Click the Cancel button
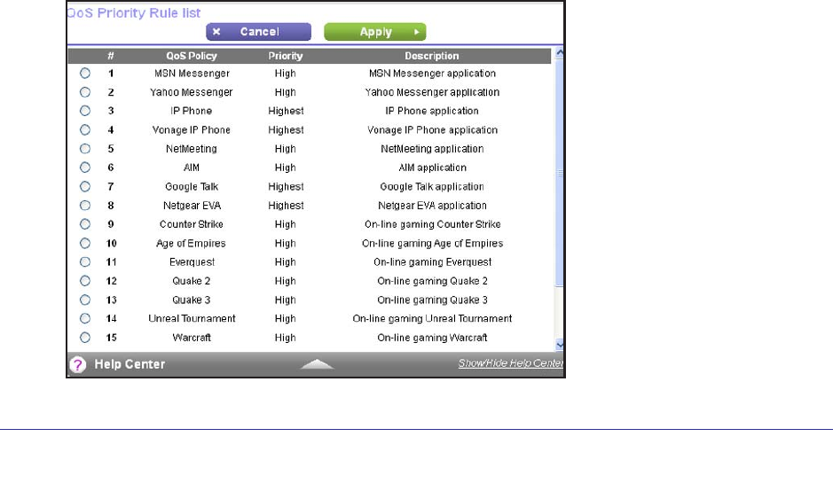 [x=259, y=32]
